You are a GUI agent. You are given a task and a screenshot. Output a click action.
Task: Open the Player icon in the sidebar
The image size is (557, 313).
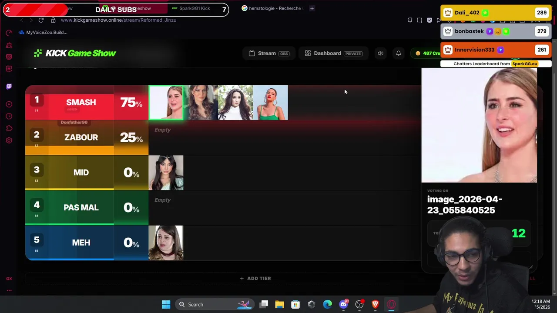(x=9, y=104)
